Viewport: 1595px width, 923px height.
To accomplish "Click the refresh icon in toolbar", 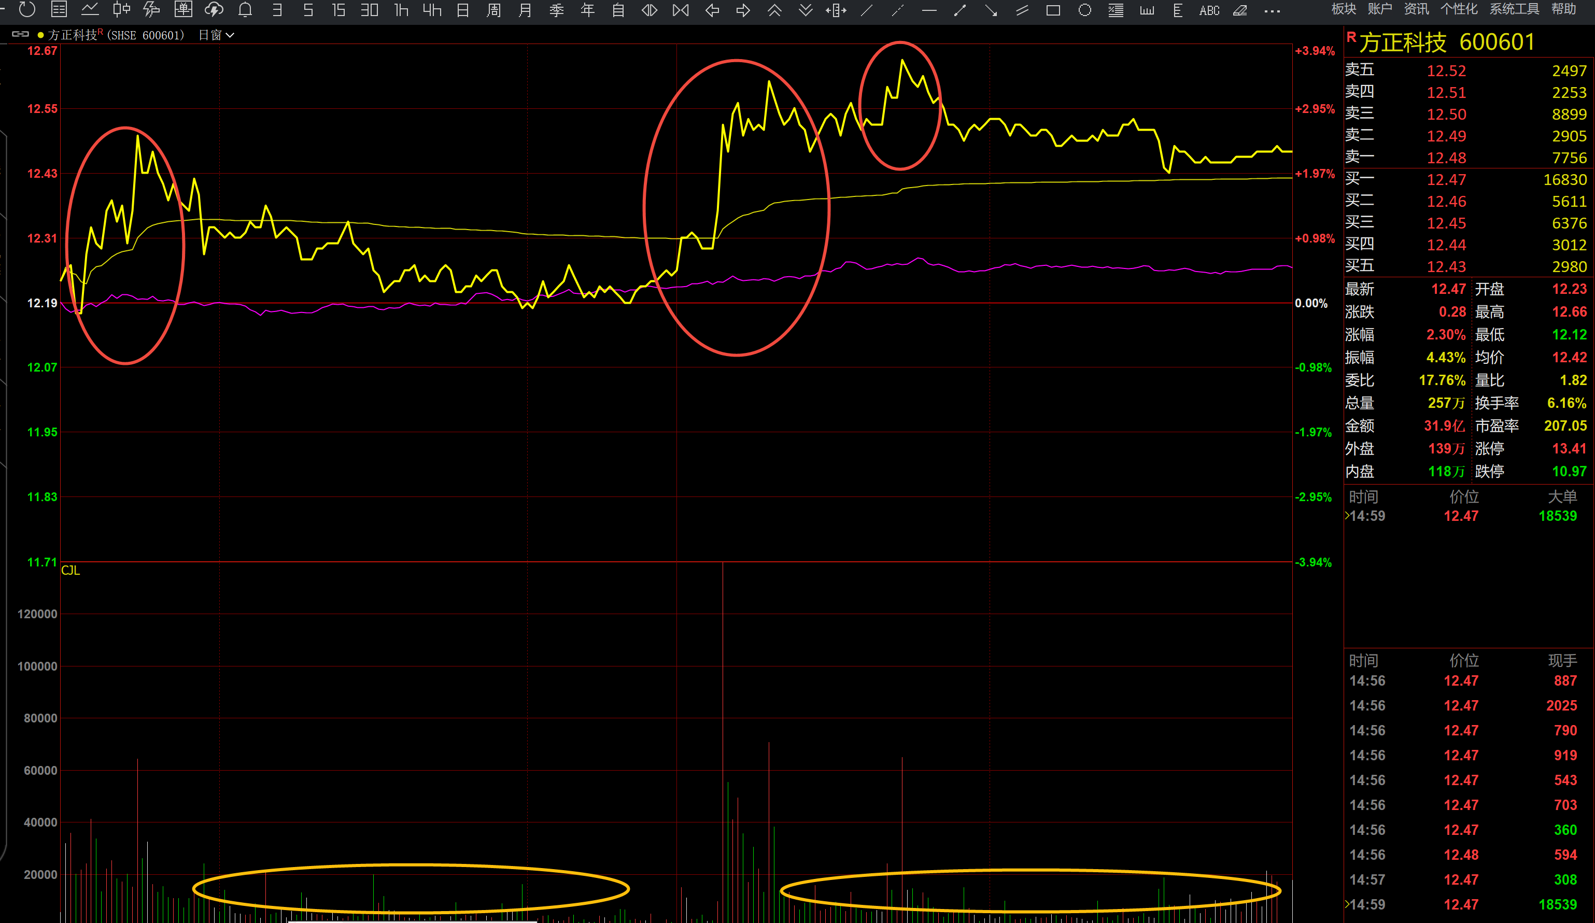I will pos(26,9).
